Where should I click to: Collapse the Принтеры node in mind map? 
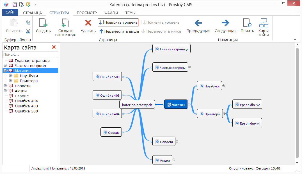(224, 114)
